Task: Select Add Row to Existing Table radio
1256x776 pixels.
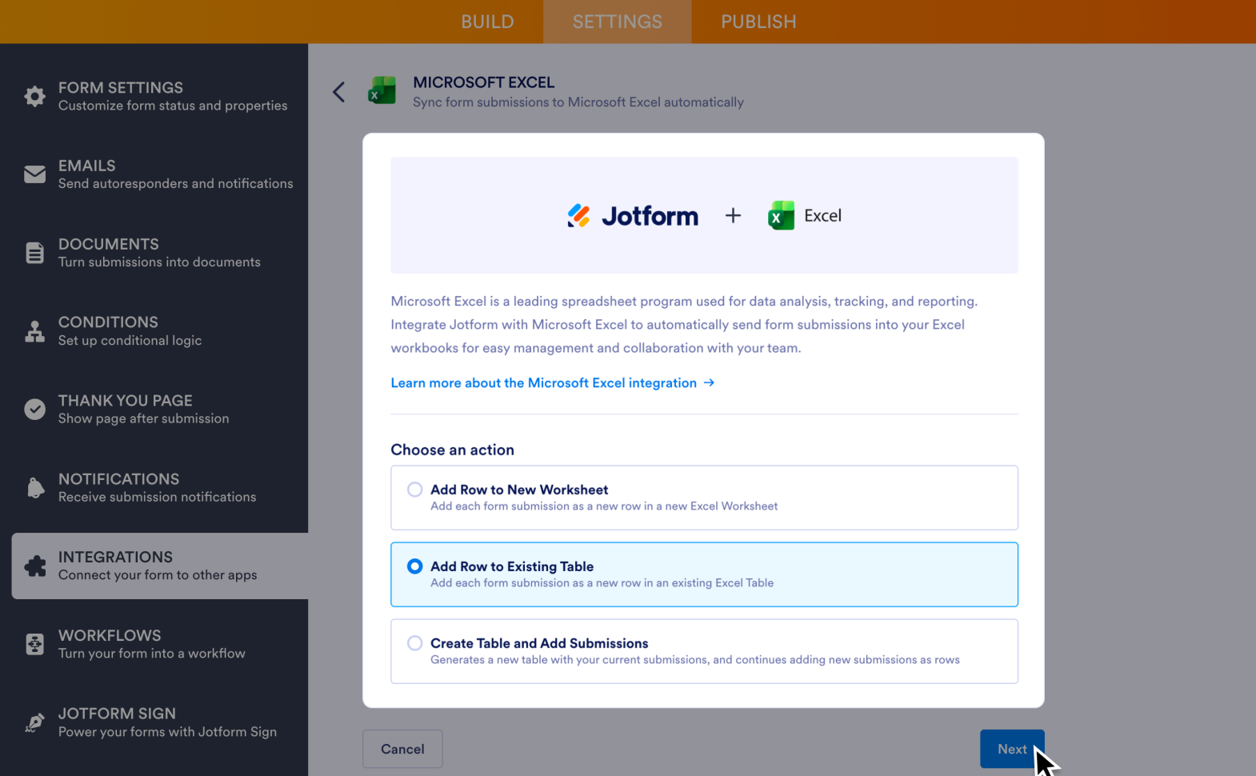Action: (x=414, y=566)
